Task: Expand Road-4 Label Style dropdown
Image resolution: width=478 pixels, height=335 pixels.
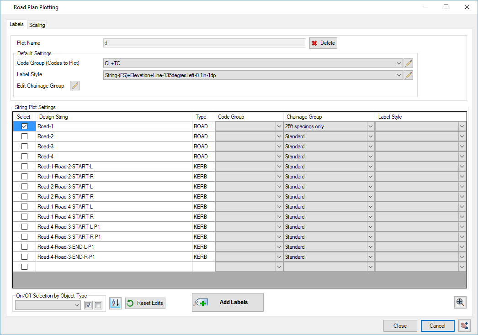Action: [462, 156]
